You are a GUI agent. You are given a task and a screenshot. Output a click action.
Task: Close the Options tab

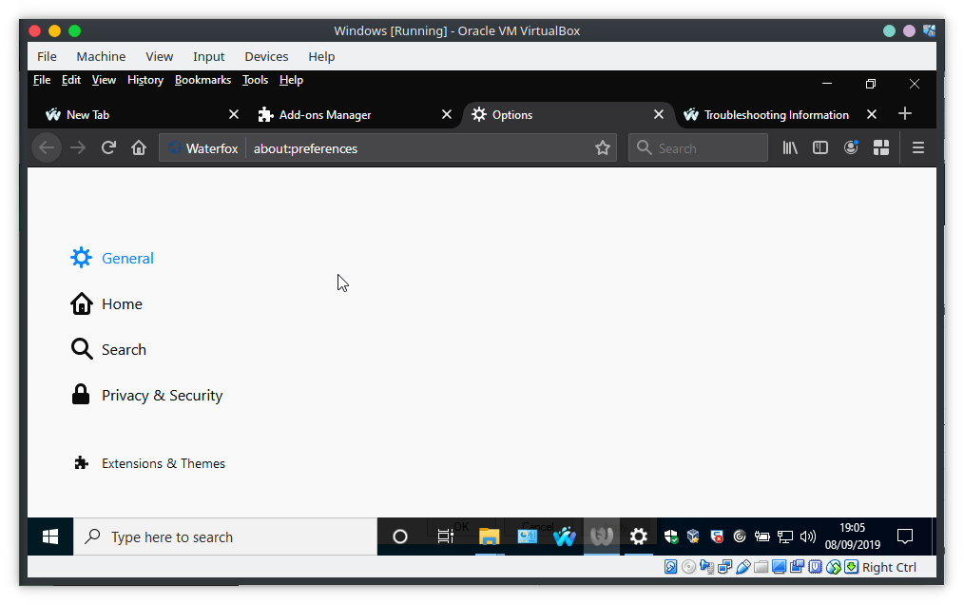click(659, 114)
